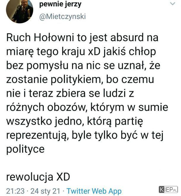The width and height of the screenshot is (181, 196).
Task: Click the word polityce ending the paragraph
Action: click(25, 149)
